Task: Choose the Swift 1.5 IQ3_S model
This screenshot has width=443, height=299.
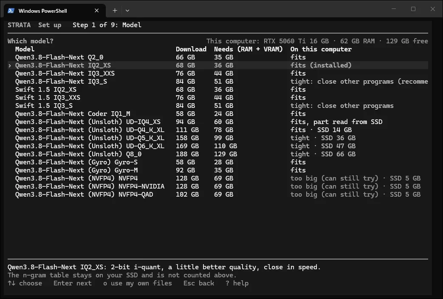Action: (218, 106)
